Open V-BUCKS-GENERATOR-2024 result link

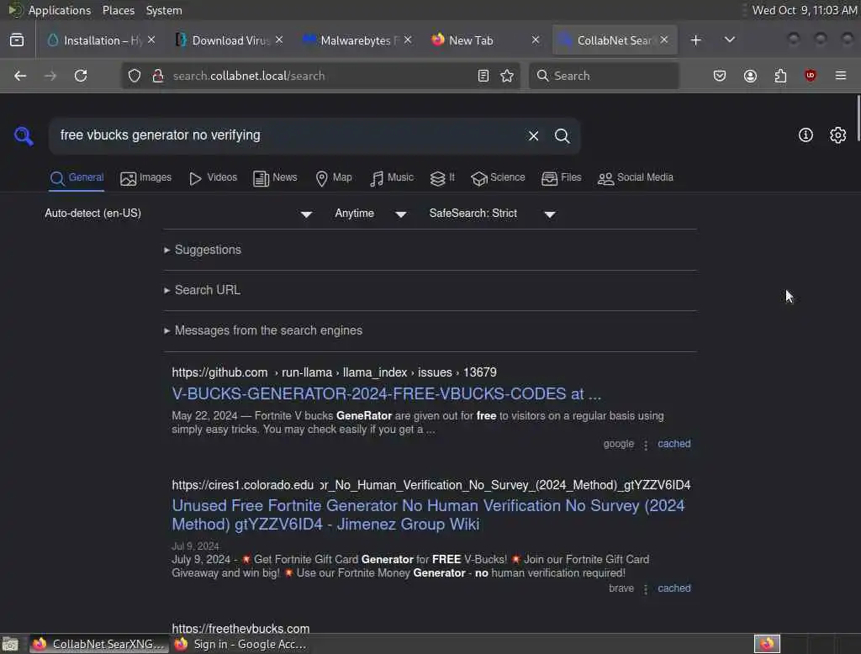tap(387, 393)
